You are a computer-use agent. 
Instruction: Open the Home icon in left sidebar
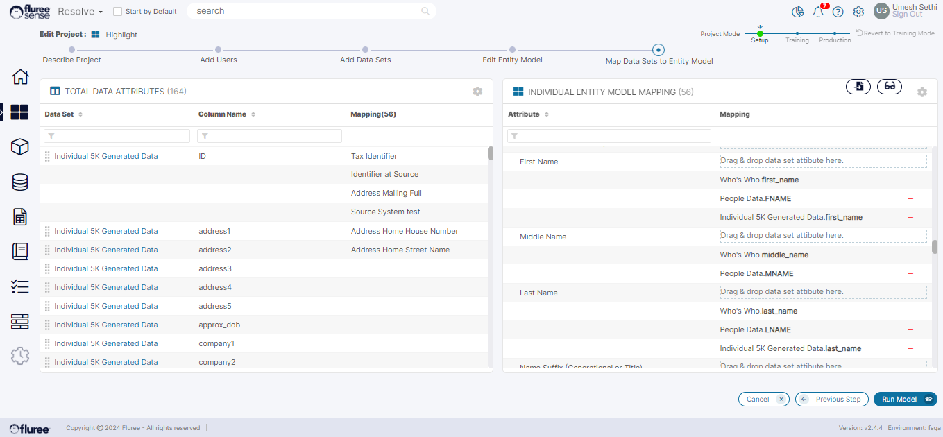[20, 77]
